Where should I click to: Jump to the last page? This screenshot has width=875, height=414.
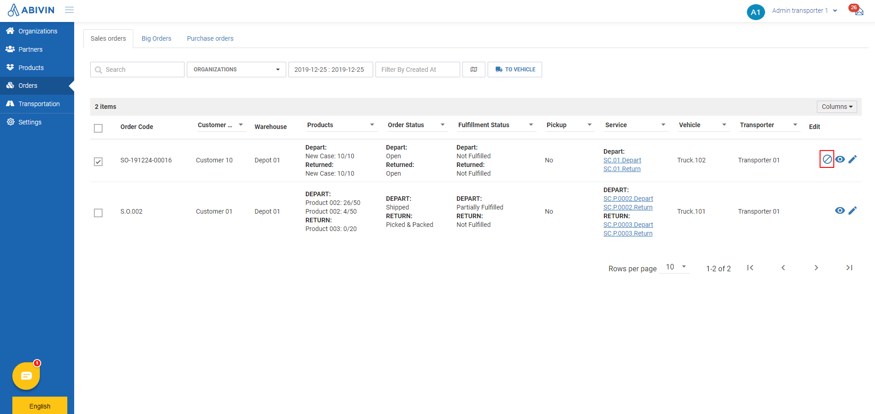click(849, 268)
